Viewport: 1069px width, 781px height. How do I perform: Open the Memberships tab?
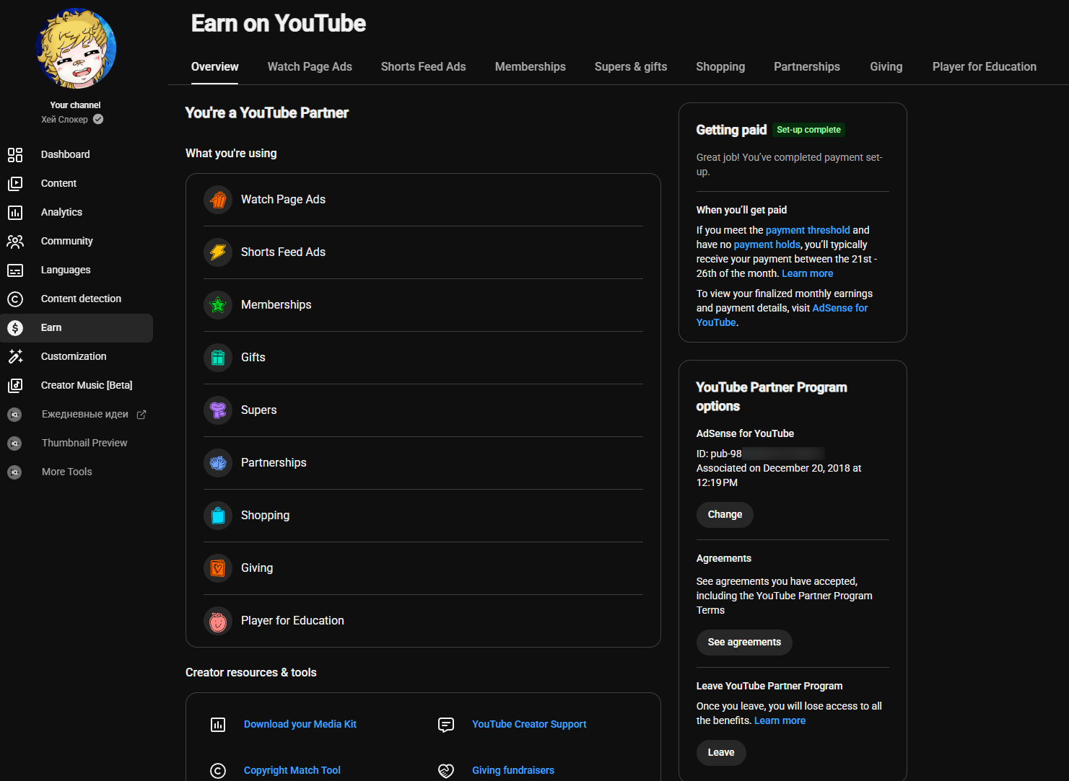click(x=531, y=67)
